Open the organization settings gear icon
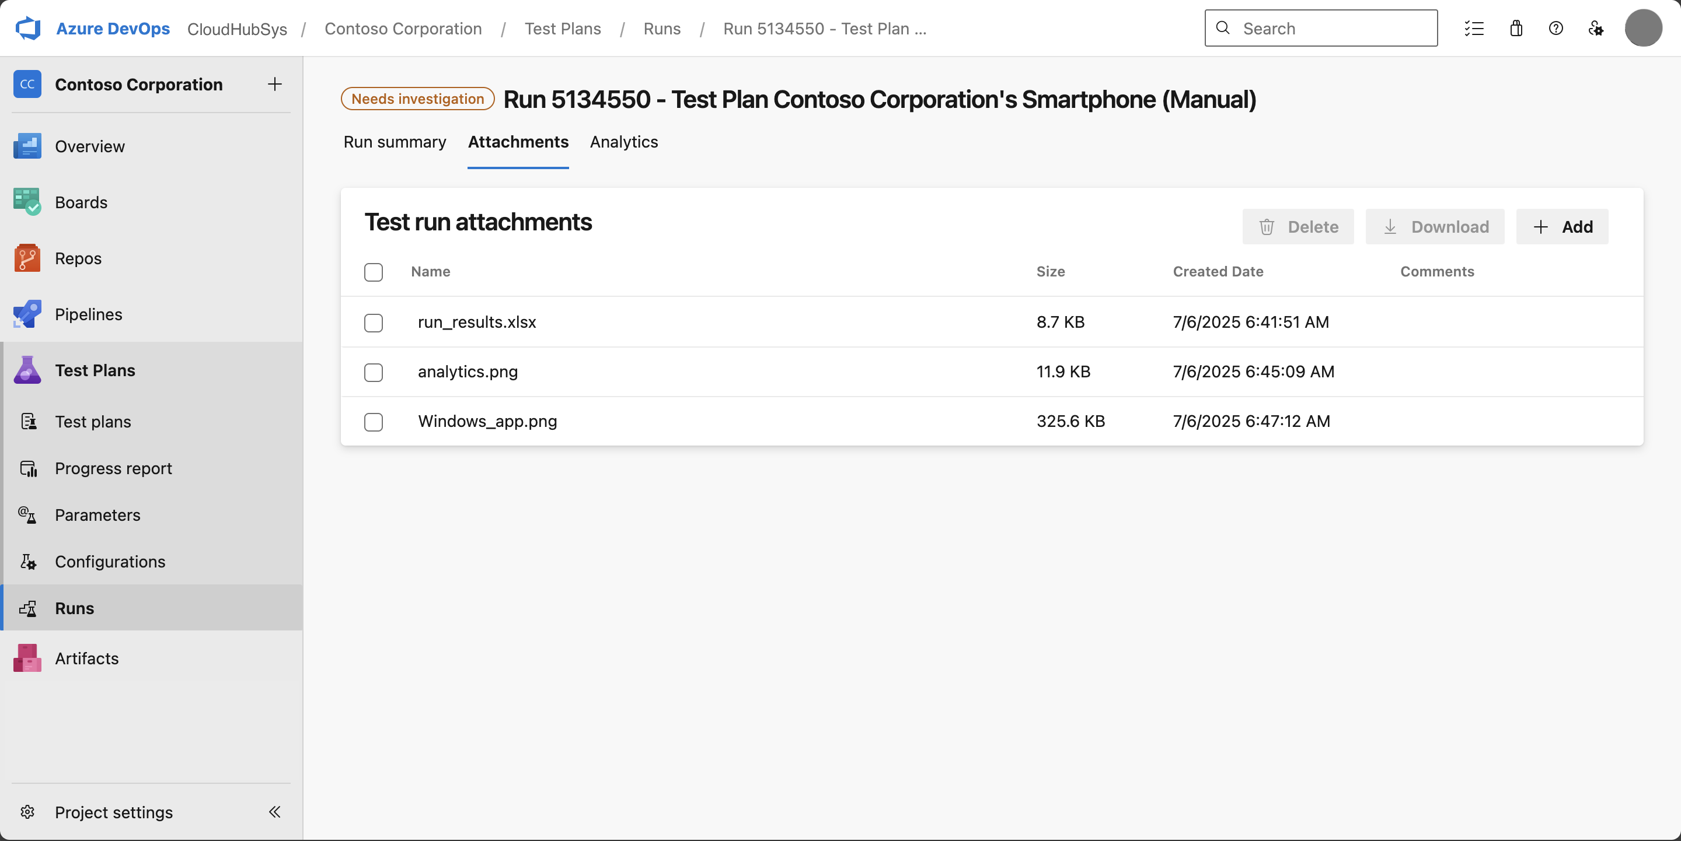The width and height of the screenshot is (1681, 841). [x=1596, y=28]
